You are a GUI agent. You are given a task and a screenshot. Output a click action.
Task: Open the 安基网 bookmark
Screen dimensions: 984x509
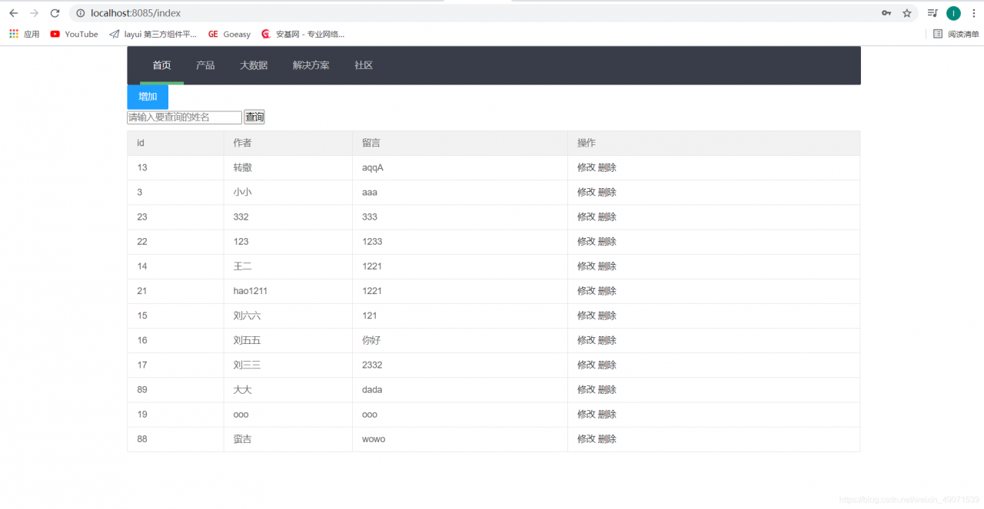pyautogui.click(x=303, y=34)
